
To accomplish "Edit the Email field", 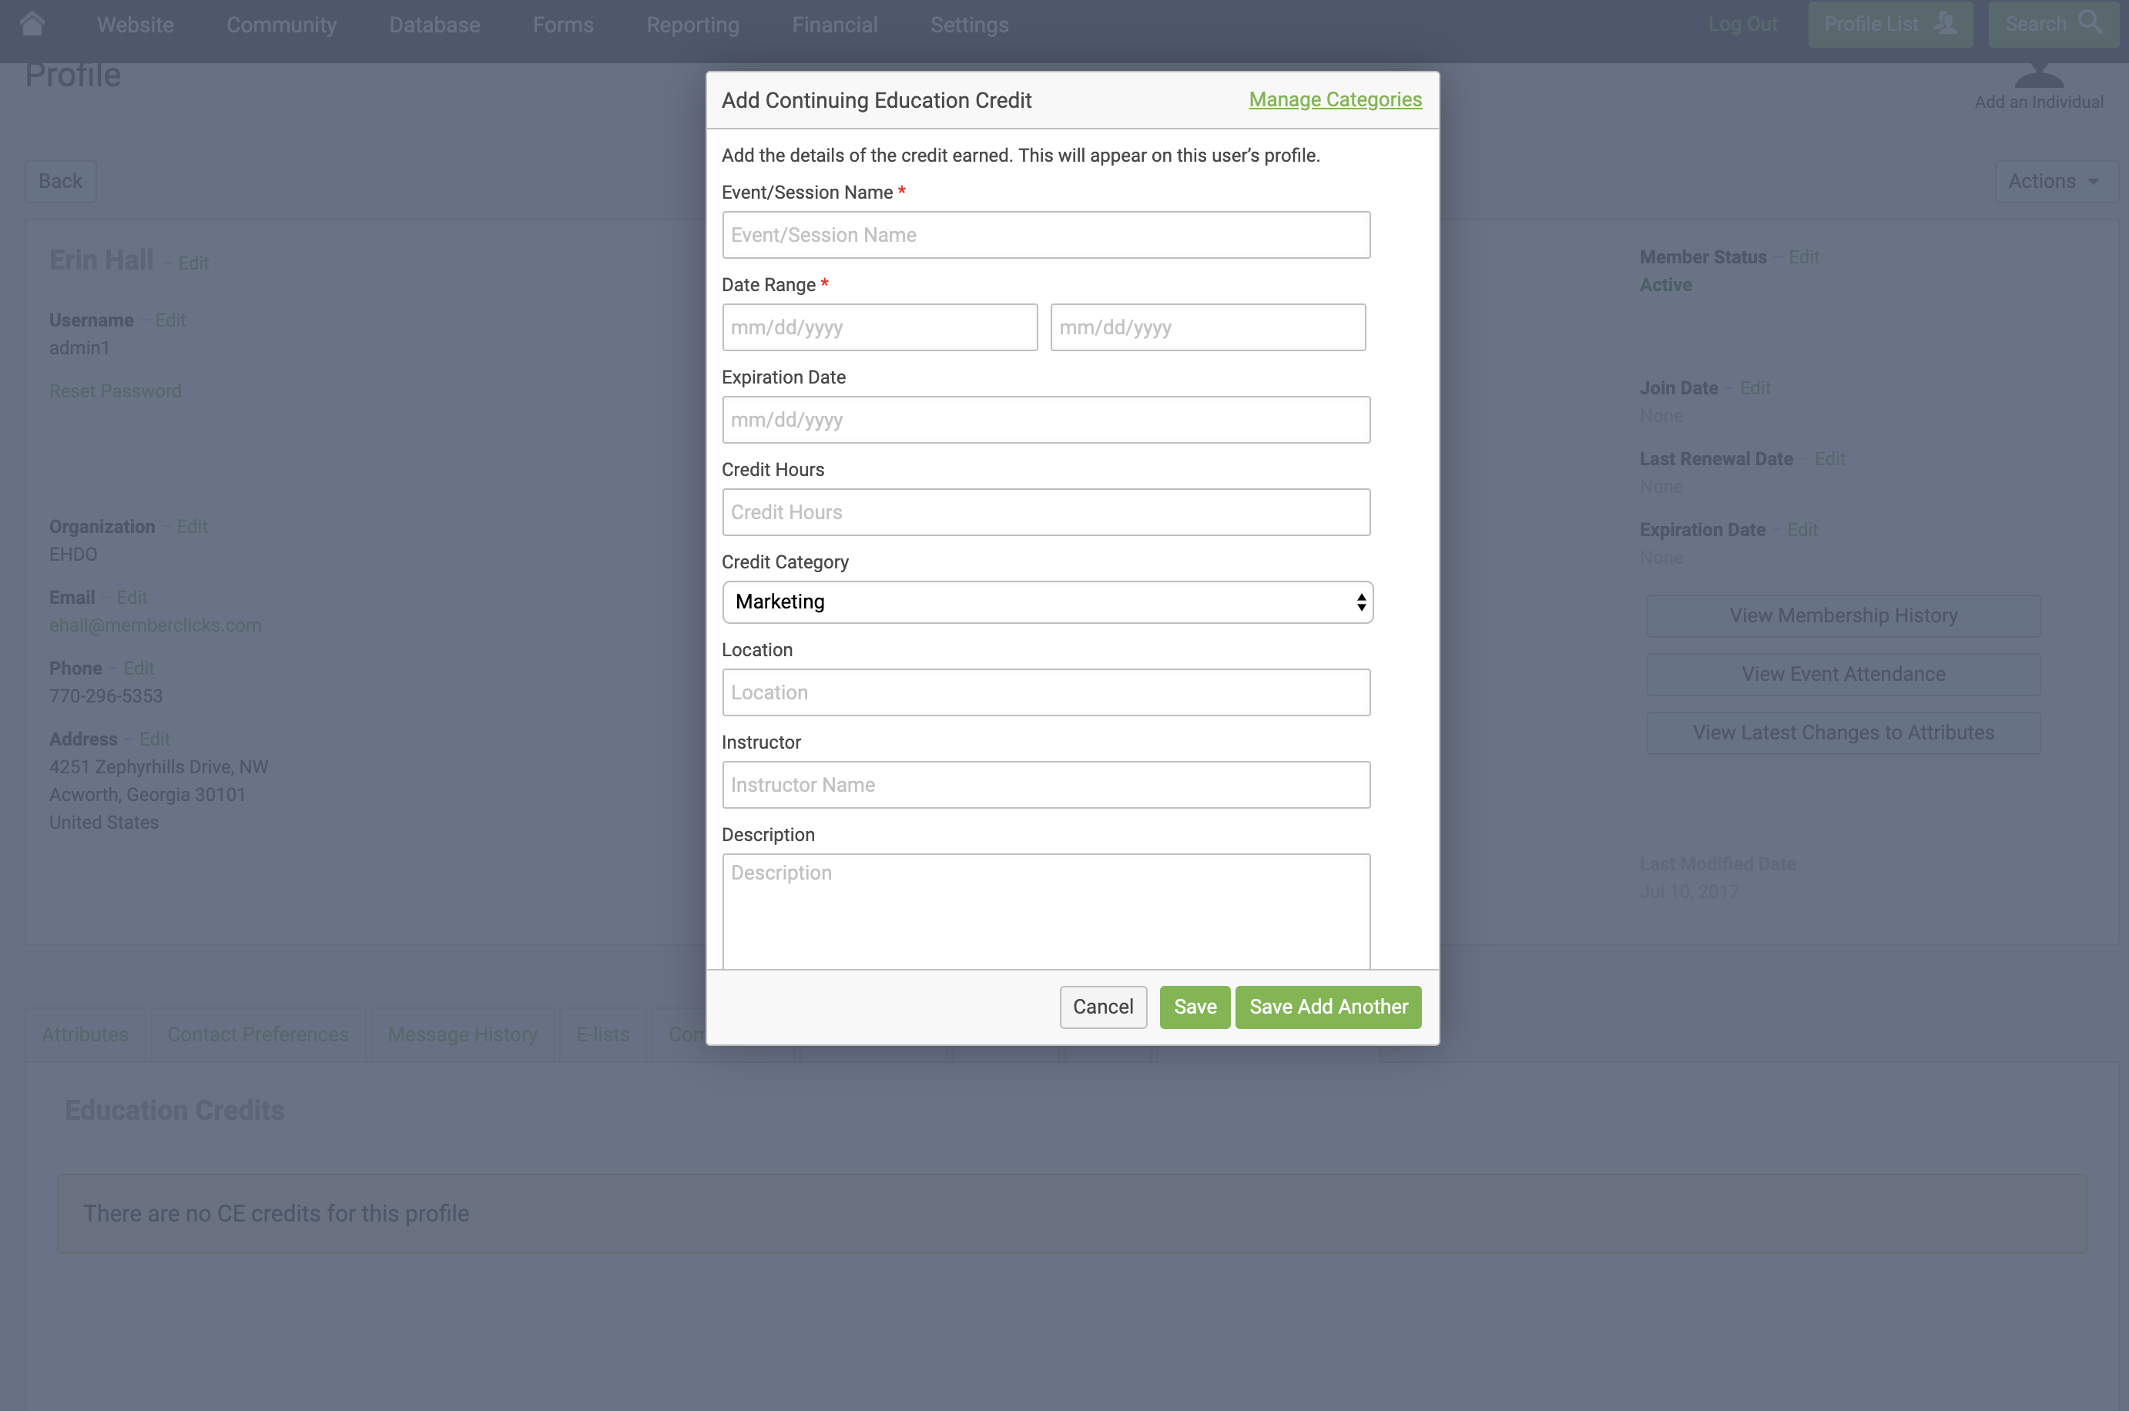I will [132, 598].
